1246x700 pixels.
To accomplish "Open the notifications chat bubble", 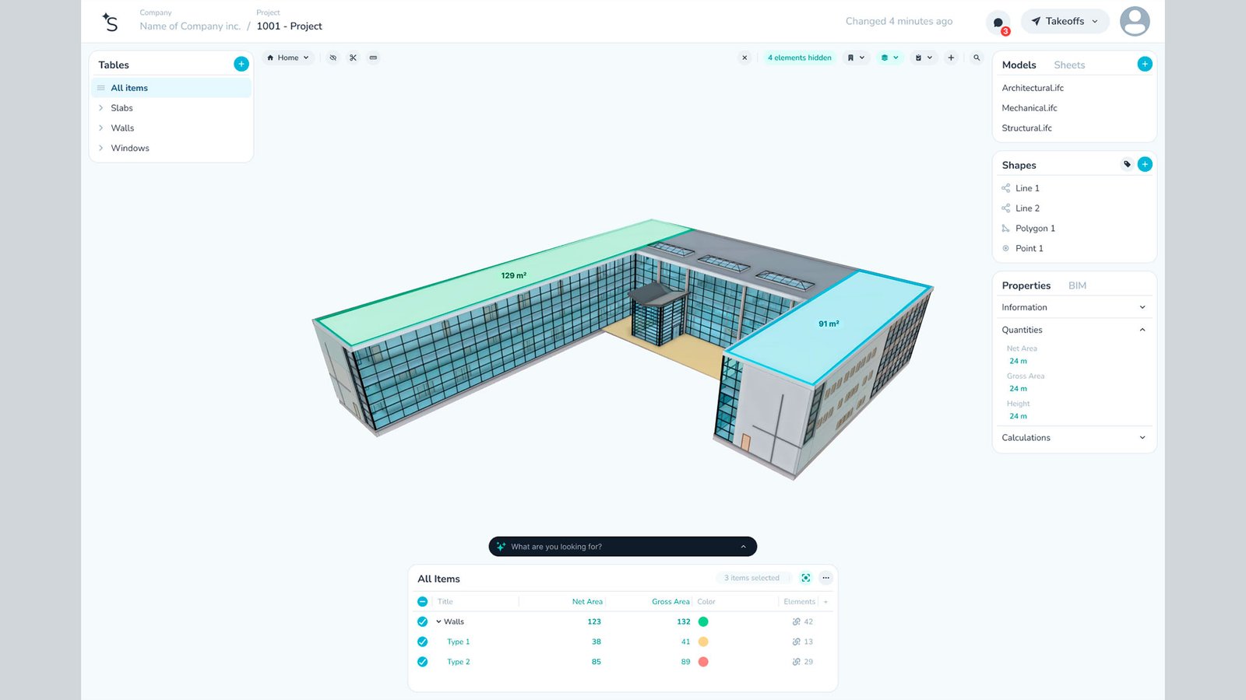I will pos(998,23).
